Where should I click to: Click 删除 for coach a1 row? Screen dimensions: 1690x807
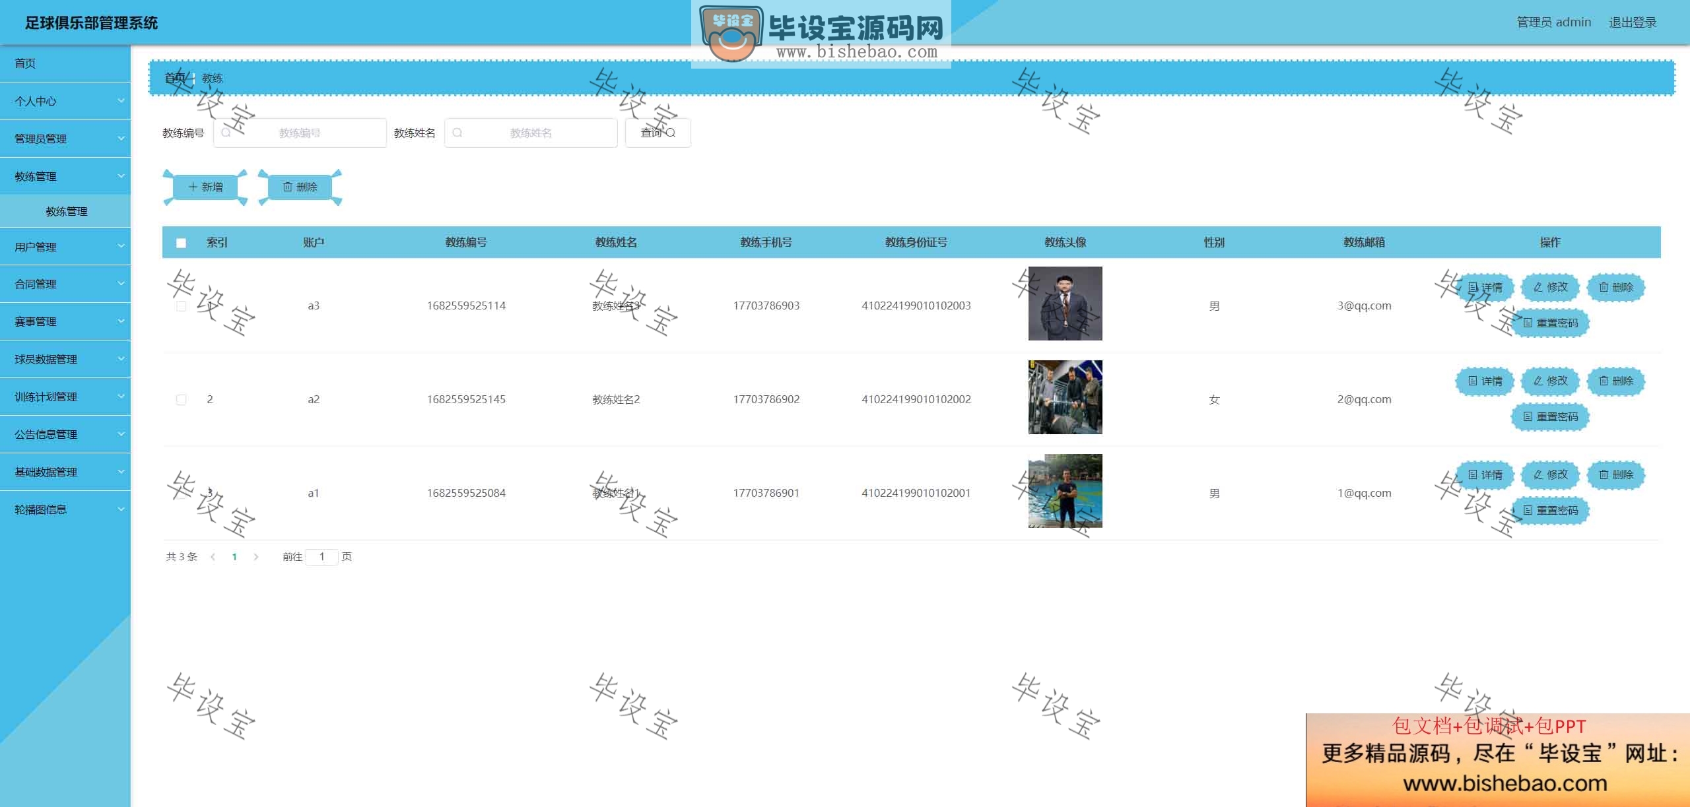click(1615, 474)
